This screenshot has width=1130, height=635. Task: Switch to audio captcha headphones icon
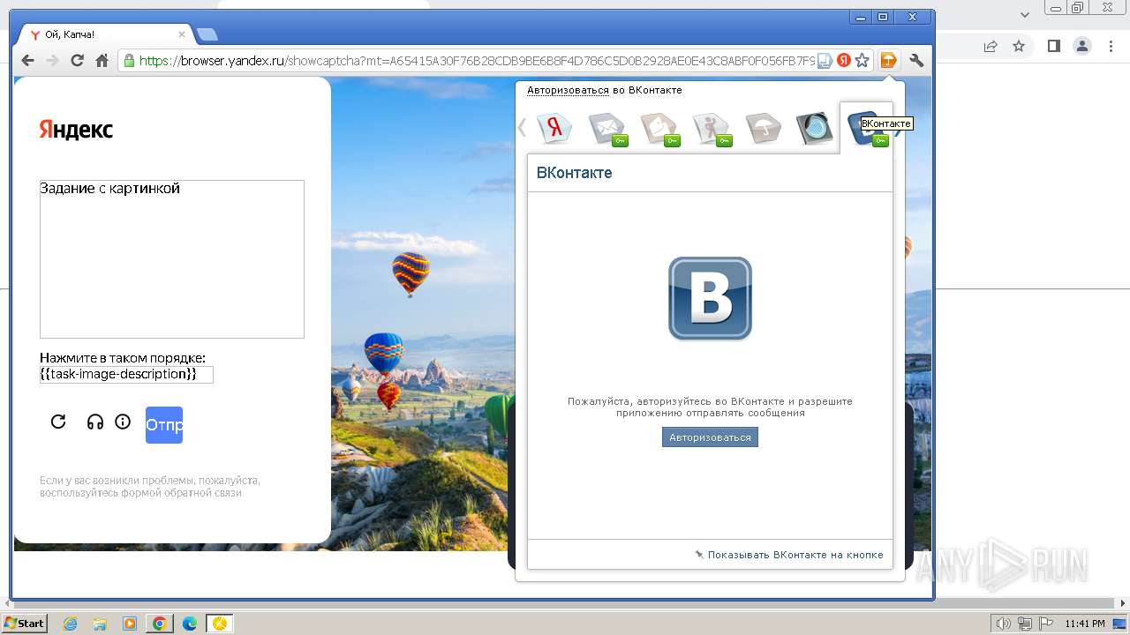[95, 422]
